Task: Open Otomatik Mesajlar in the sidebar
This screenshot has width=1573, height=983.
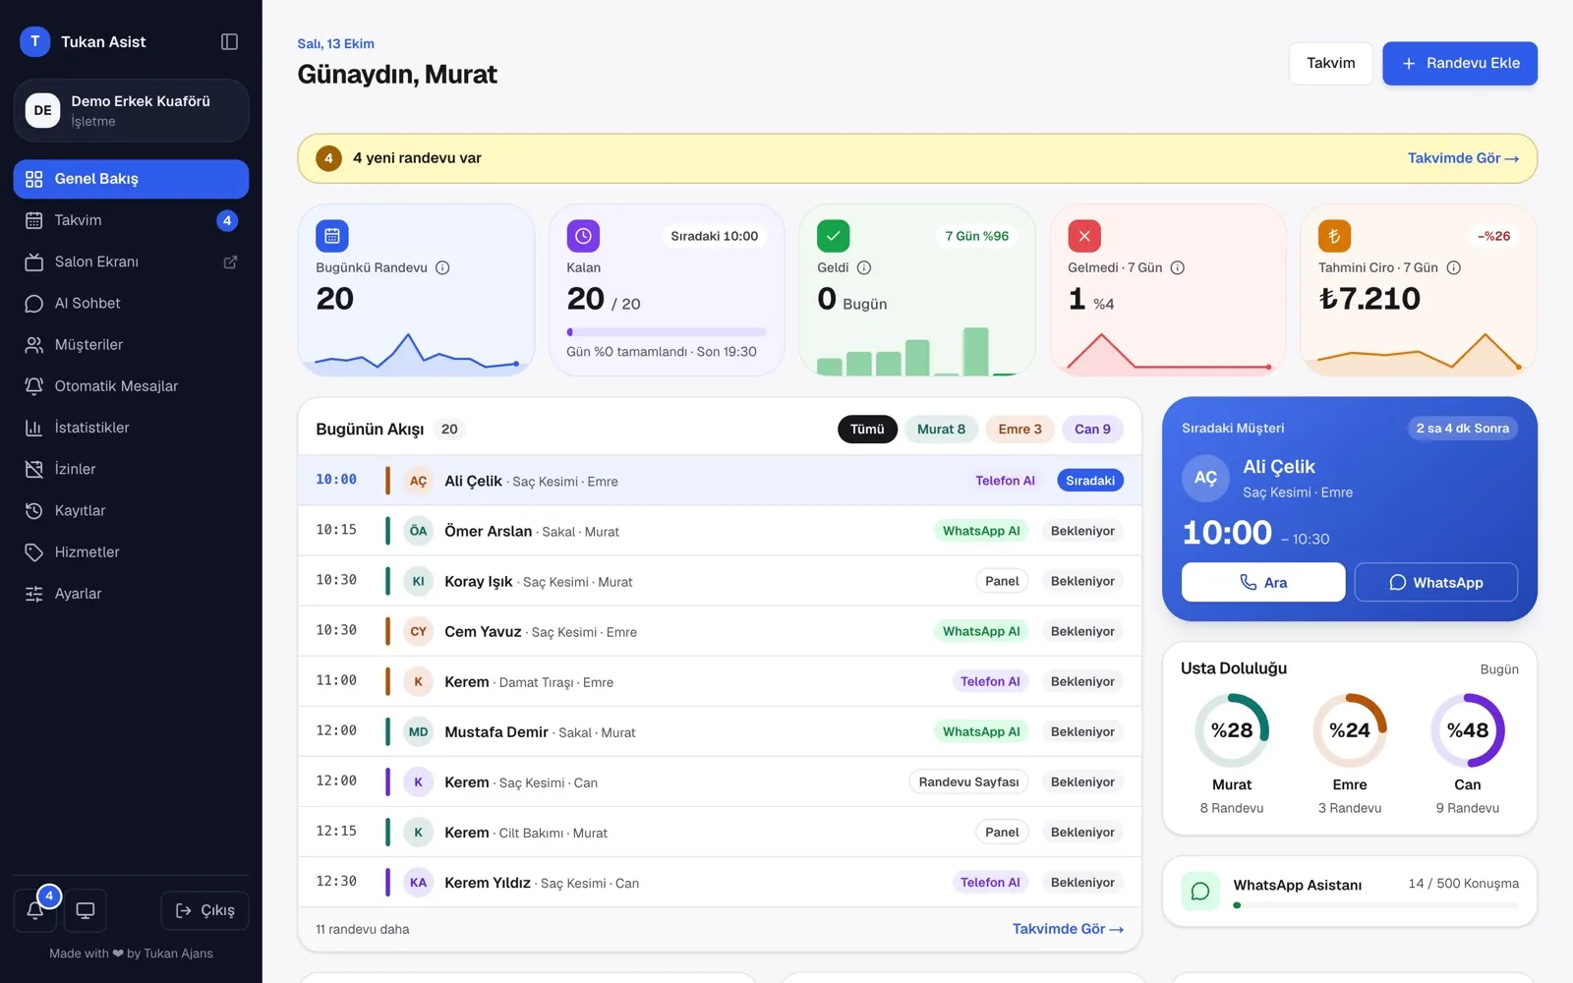Action: 131,385
